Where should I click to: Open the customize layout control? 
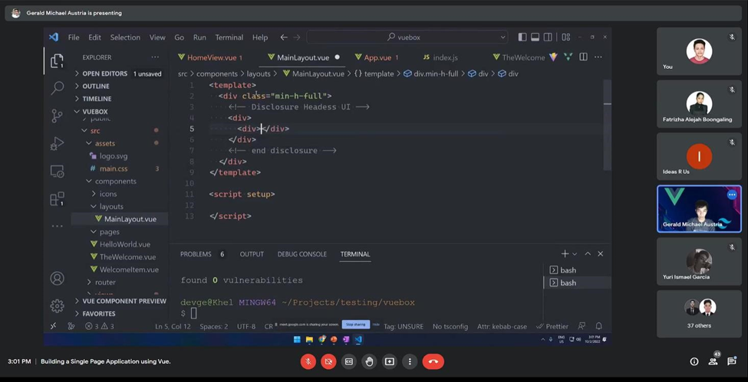(x=565, y=38)
